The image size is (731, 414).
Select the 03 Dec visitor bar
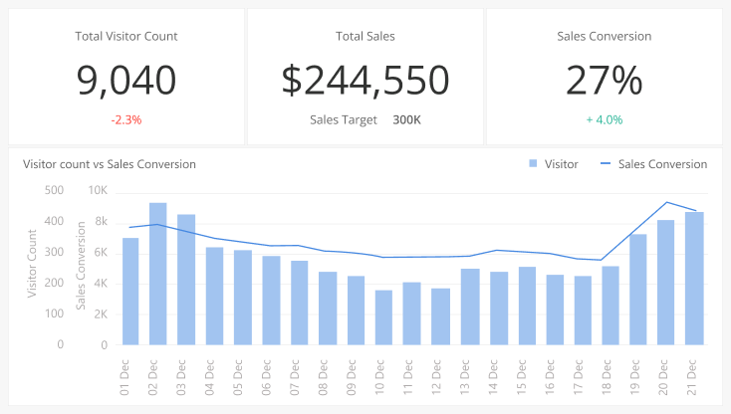point(186,280)
